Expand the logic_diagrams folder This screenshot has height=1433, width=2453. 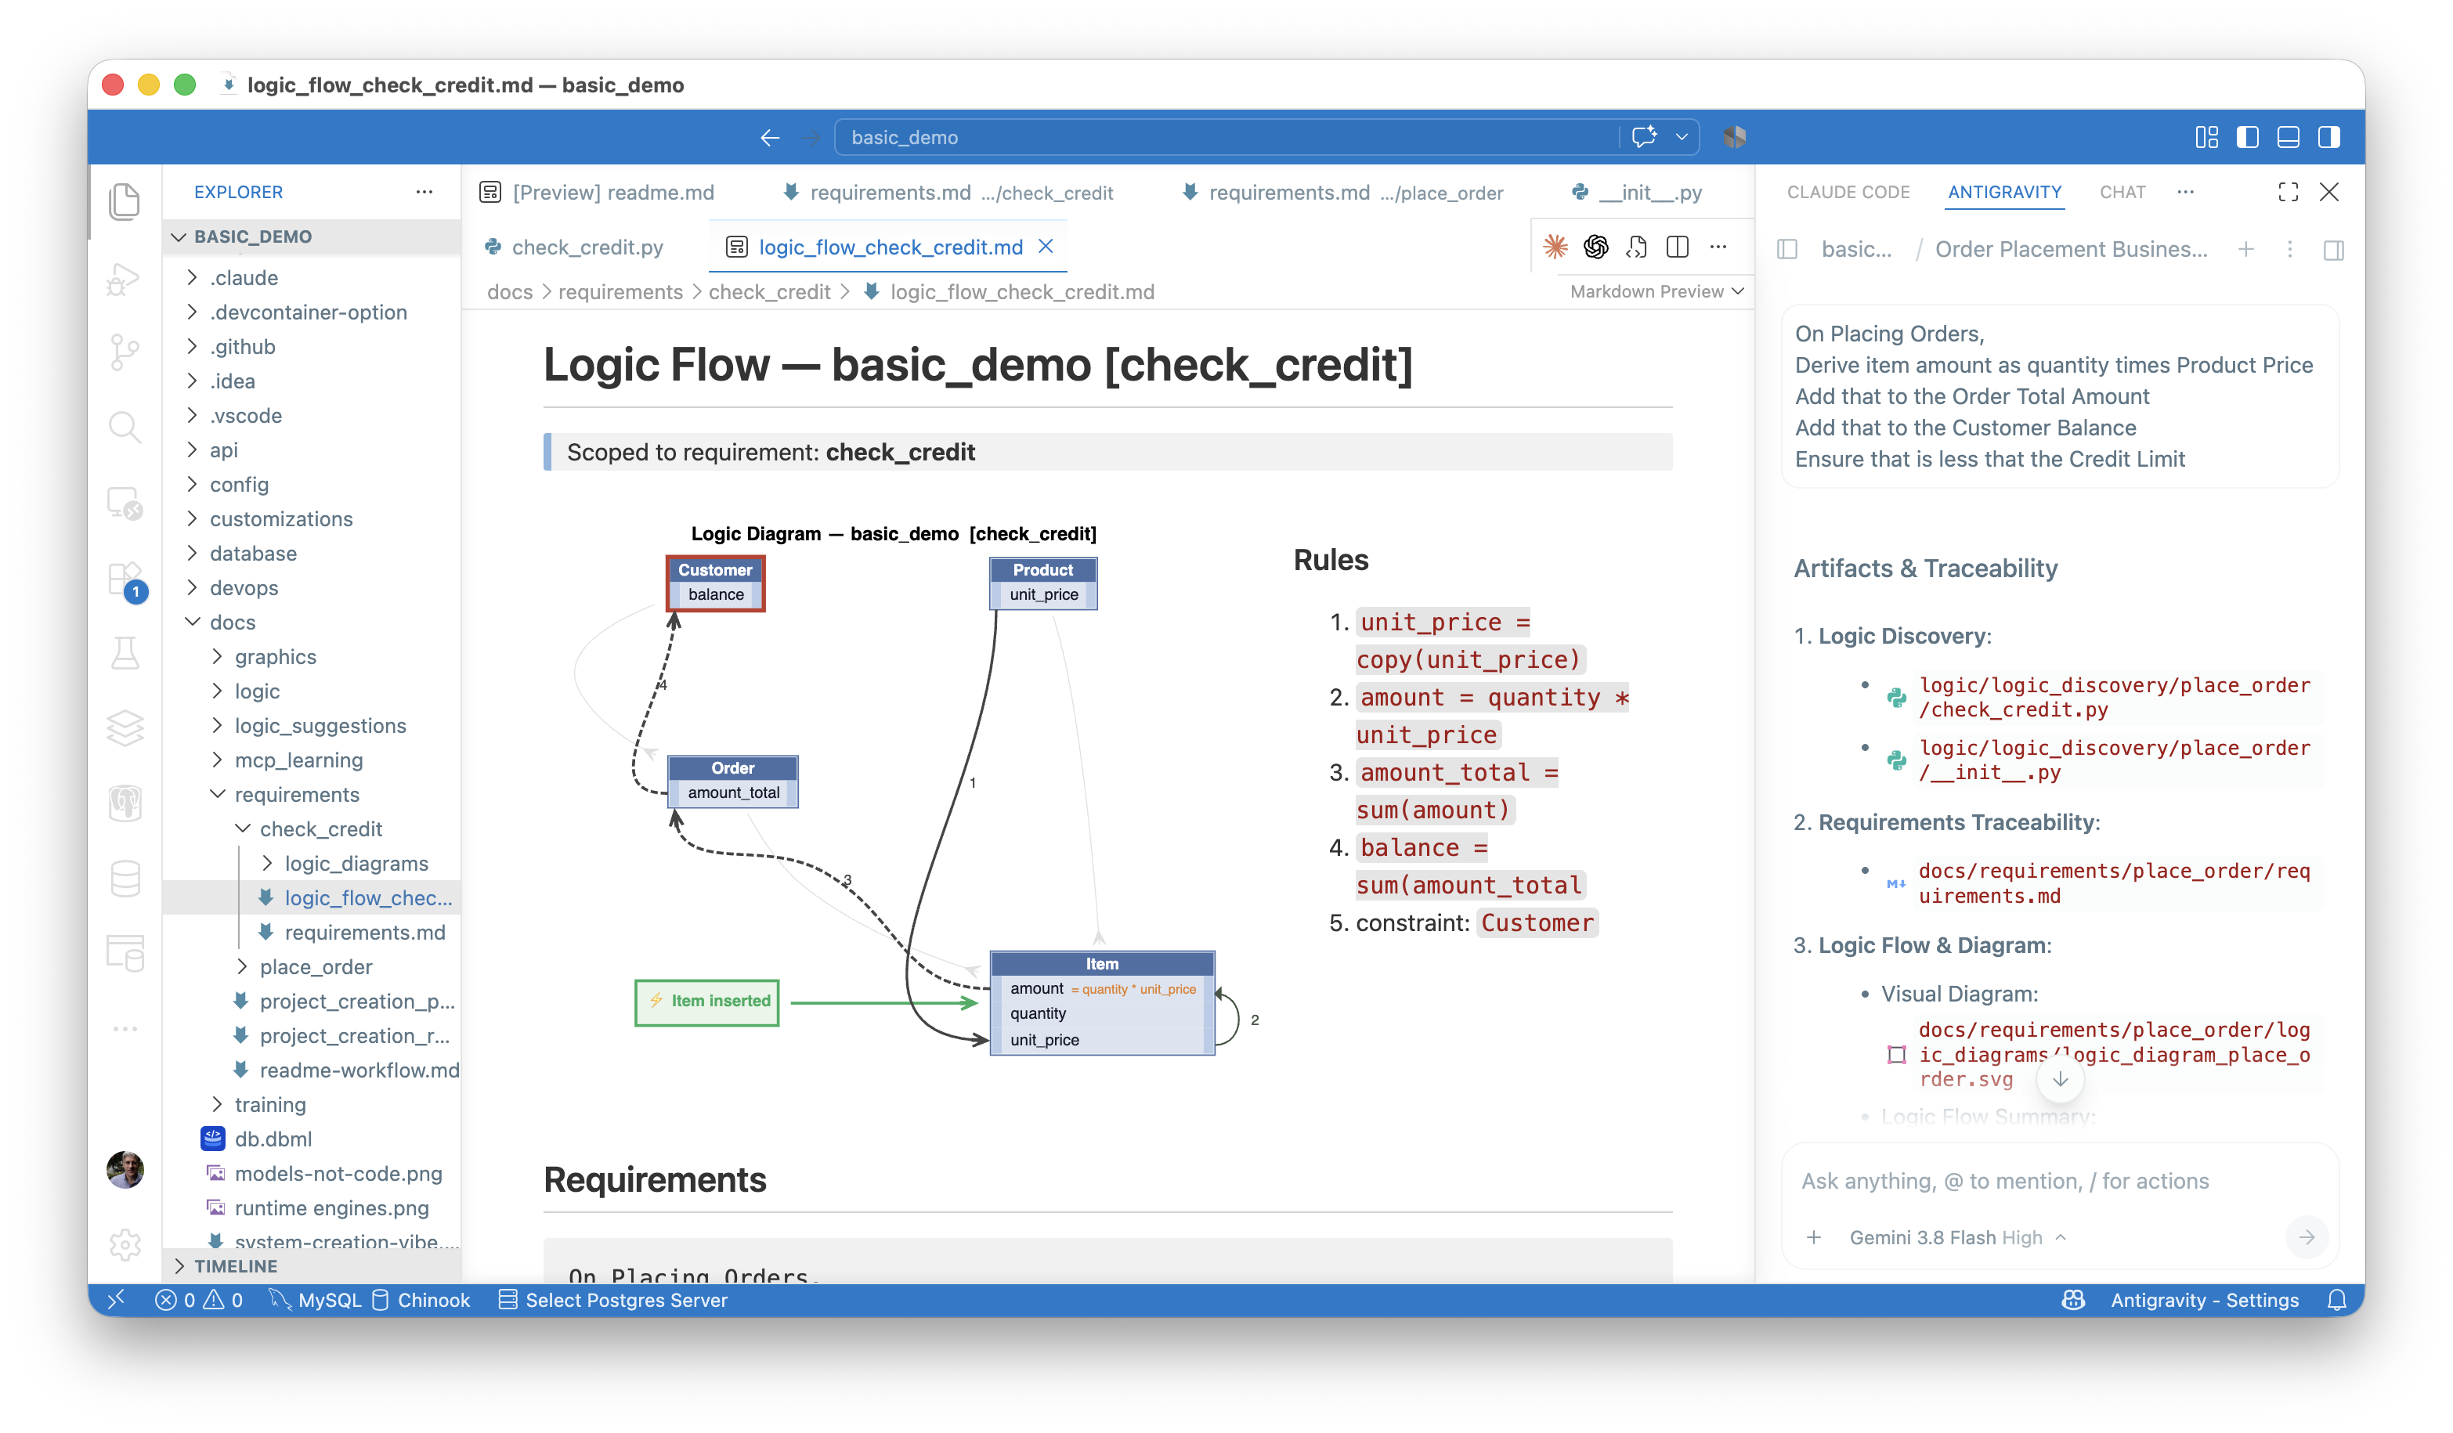(x=312, y=864)
